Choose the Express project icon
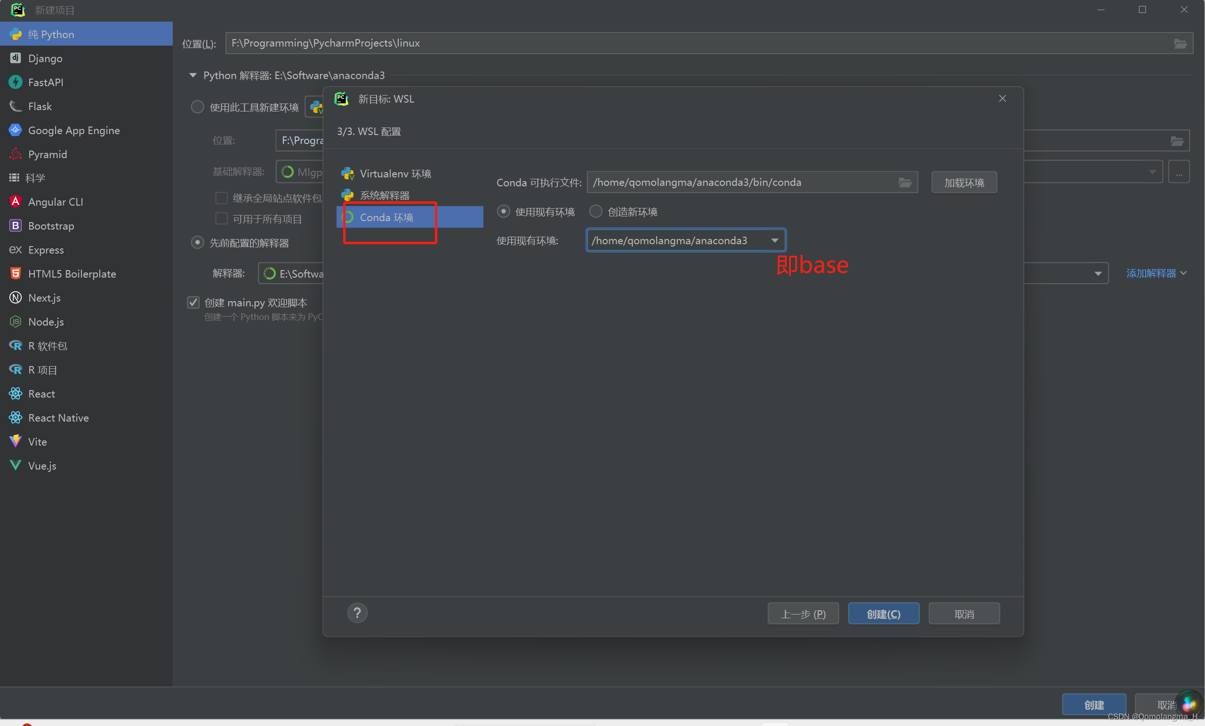This screenshot has width=1205, height=726. tap(16, 249)
